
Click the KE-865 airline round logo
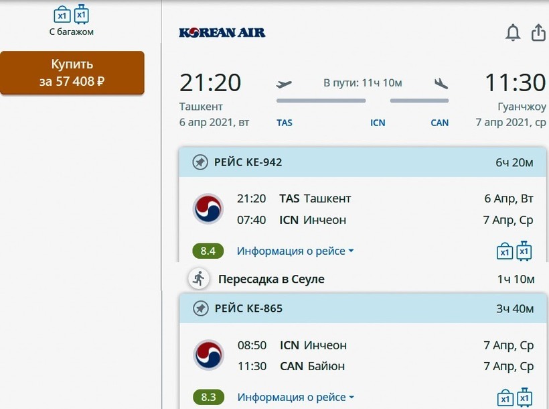coord(208,355)
